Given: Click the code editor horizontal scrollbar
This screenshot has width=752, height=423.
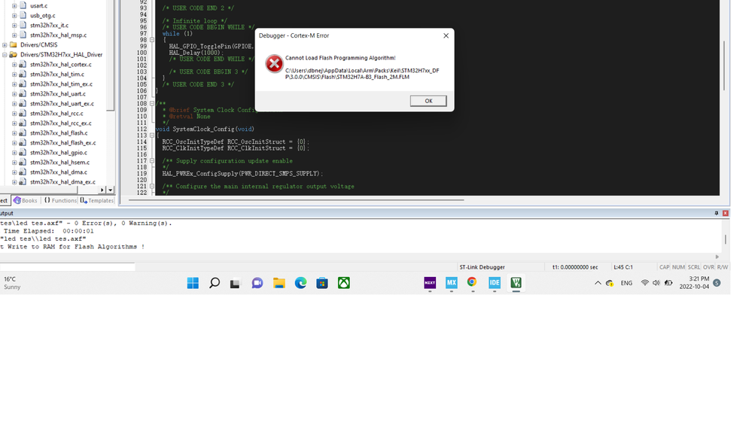Looking at the screenshot, I should click(296, 200).
